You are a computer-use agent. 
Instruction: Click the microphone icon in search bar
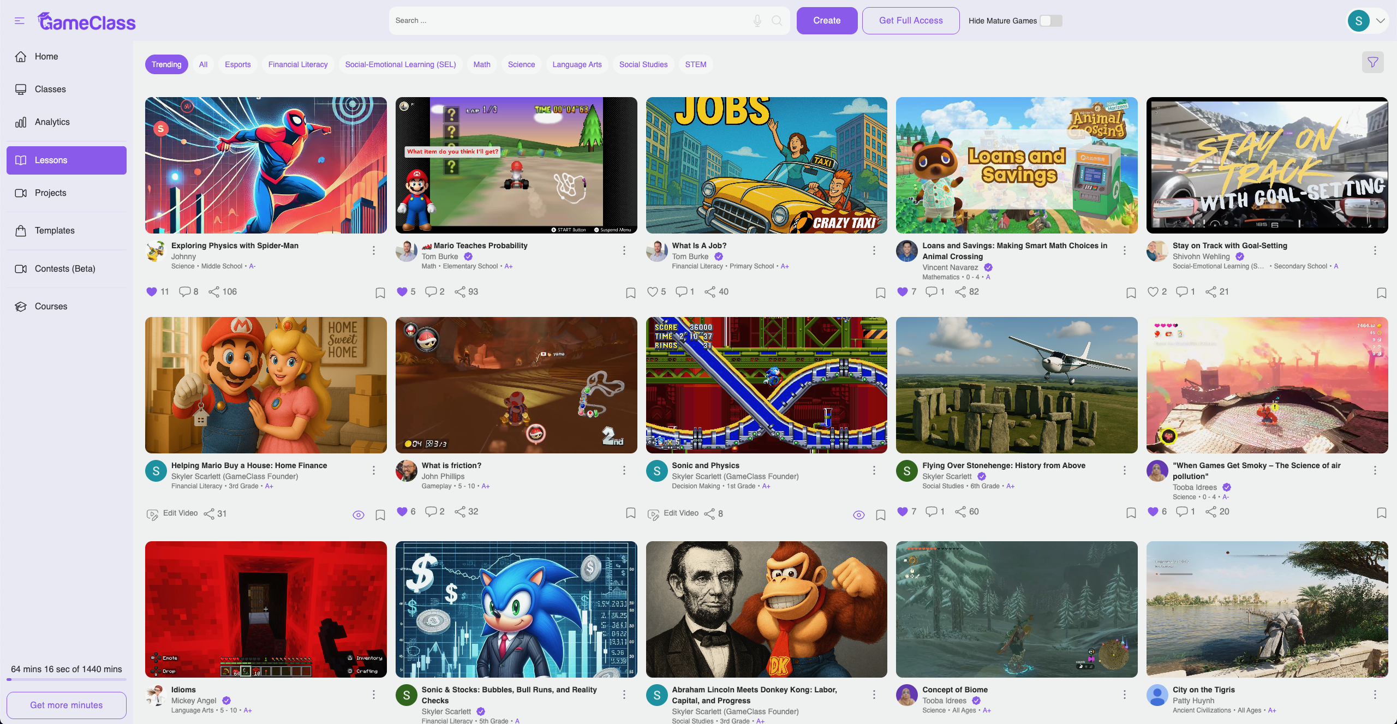point(757,21)
